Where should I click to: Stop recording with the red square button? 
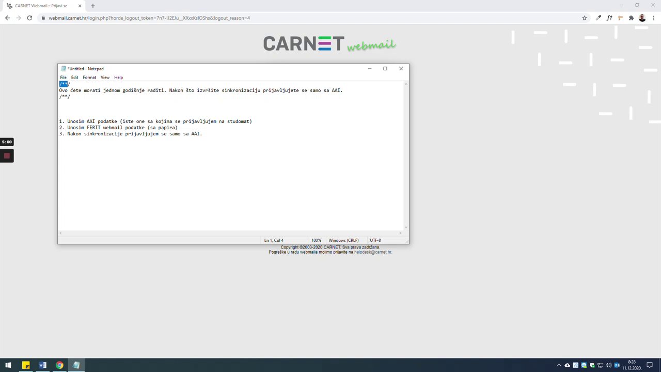[7, 156]
